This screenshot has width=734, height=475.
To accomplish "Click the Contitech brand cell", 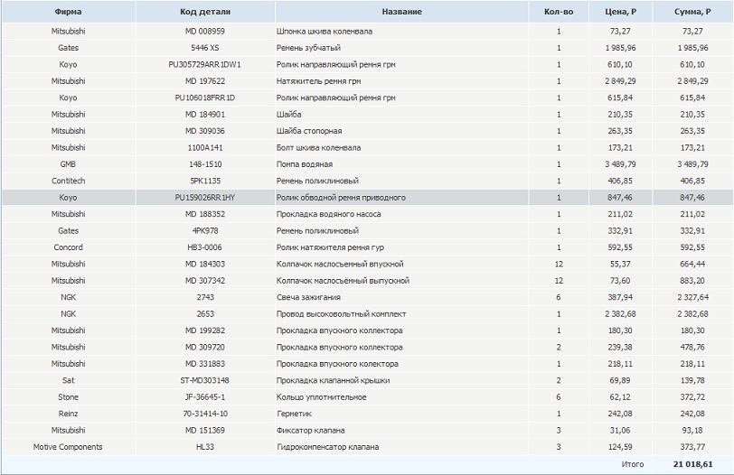I will pyautogui.click(x=68, y=181).
